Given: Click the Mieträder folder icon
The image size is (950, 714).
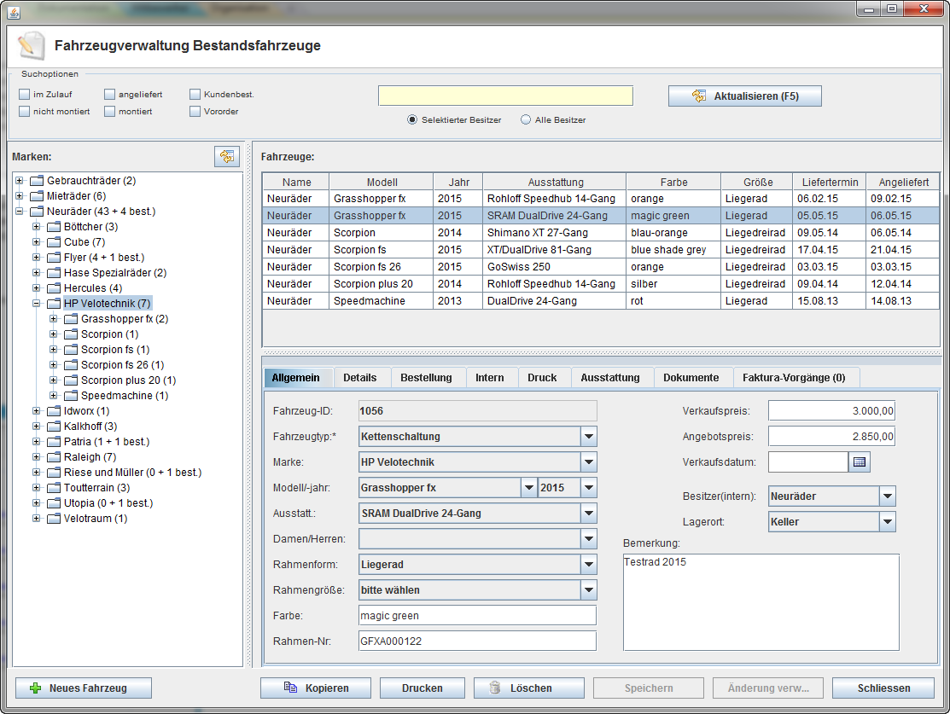Looking at the screenshot, I should [38, 196].
